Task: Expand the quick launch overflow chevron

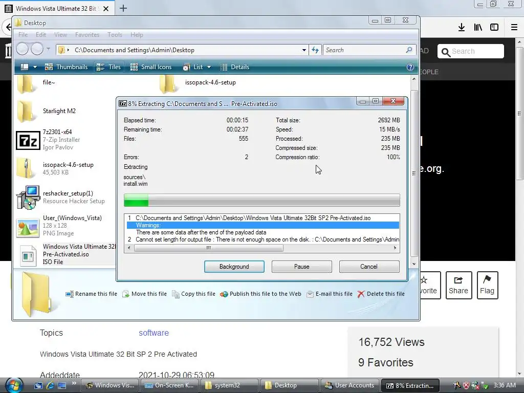Action: click(x=74, y=383)
